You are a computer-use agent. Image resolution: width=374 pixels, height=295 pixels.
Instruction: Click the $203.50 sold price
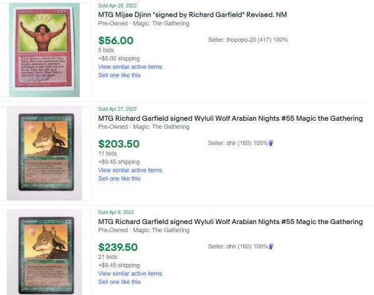[119, 144]
